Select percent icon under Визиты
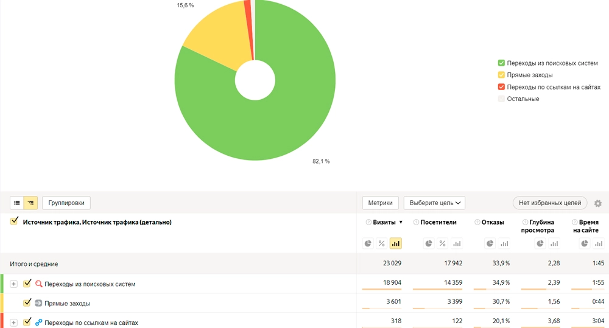 381,243
